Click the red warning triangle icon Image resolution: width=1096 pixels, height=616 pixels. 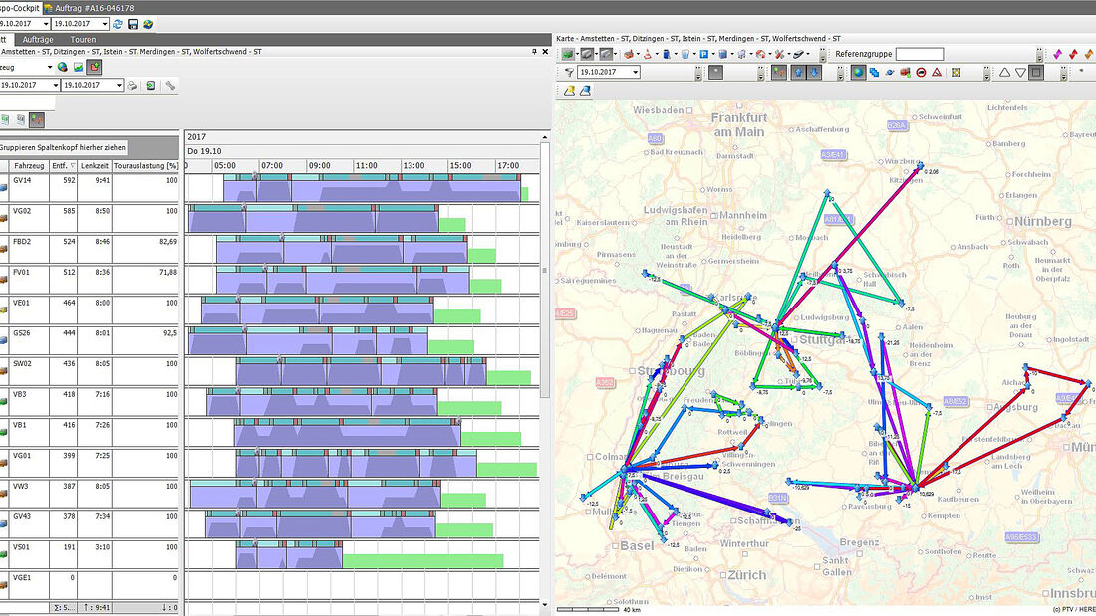(937, 72)
